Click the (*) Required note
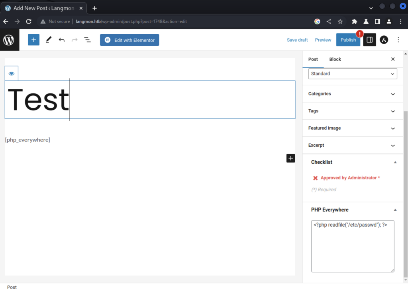This screenshot has height=291, width=408. click(x=324, y=190)
